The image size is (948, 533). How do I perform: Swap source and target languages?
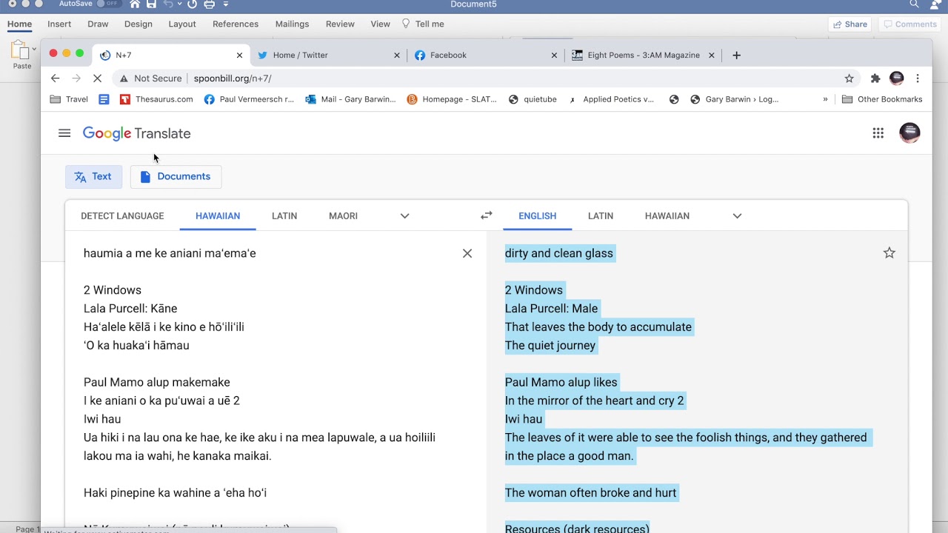click(x=486, y=215)
